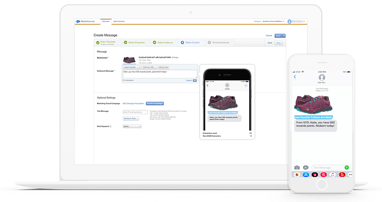Viewport: 382px width, 202px height.
Task: Click the Change... multimedia link
Action: pyautogui.click(x=175, y=58)
